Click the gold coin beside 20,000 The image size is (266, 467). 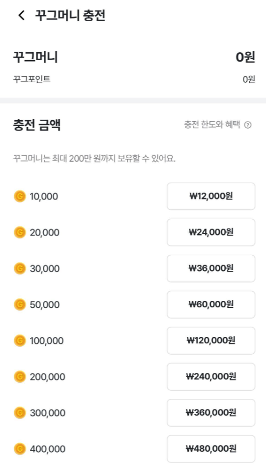(20, 233)
